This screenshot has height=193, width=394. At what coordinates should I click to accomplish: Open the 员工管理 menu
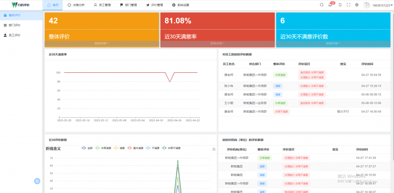[102, 5]
